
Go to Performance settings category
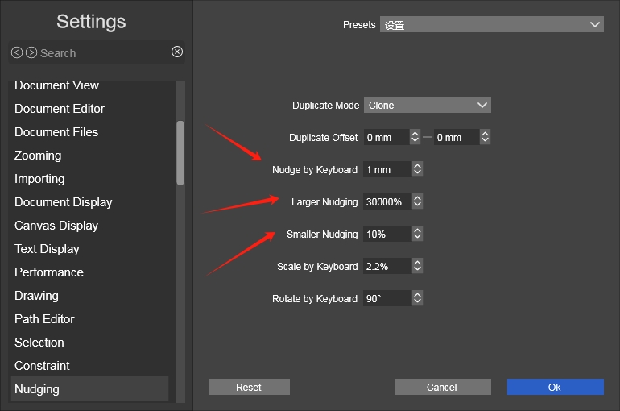tap(49, 272)
